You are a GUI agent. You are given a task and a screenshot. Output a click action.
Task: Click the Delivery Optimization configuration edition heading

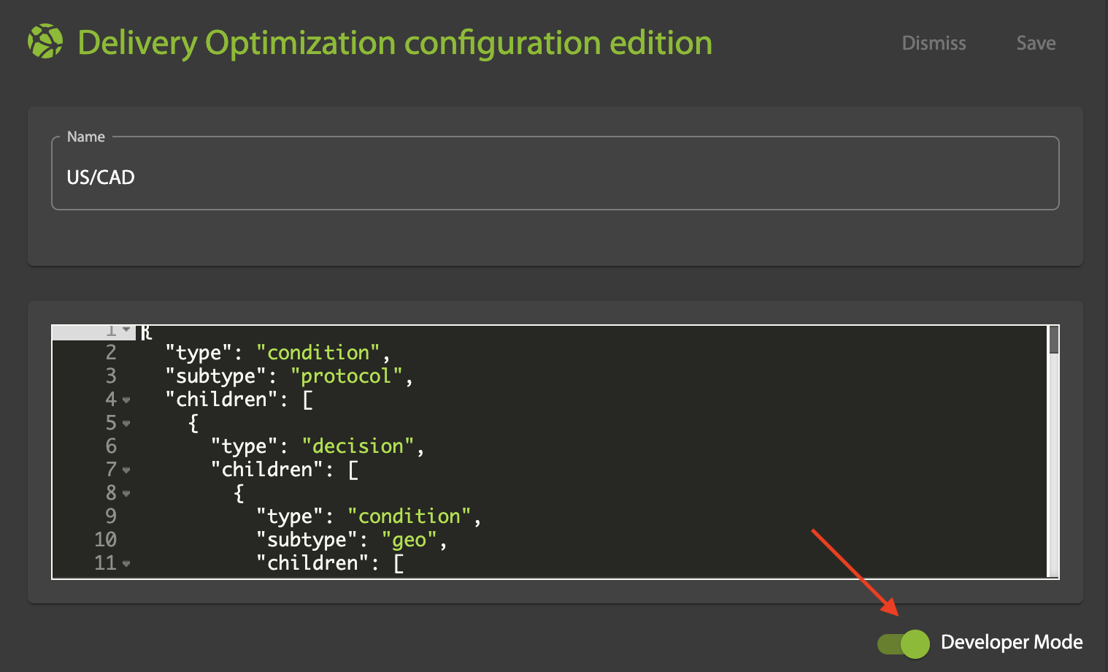394,43
